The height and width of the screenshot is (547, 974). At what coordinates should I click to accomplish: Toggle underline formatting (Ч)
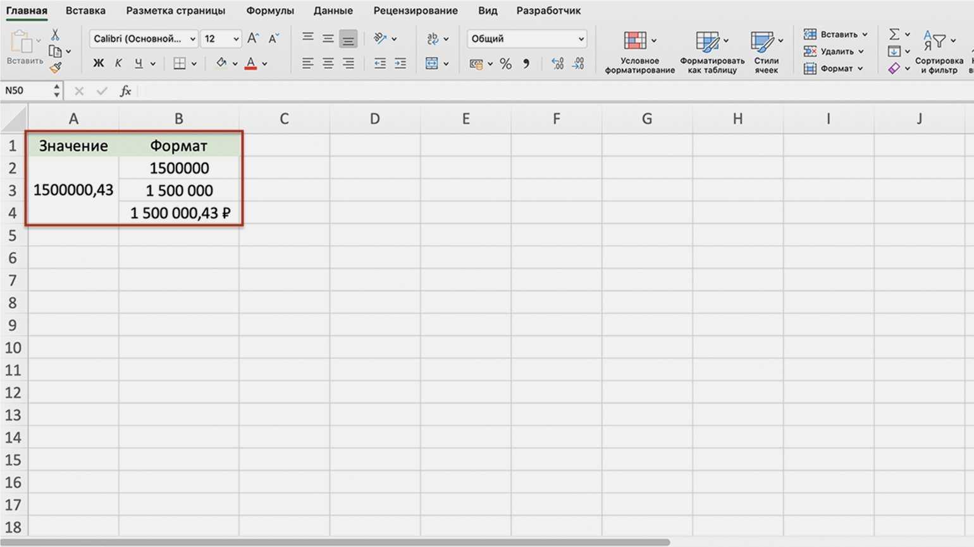tap(139, 63)
